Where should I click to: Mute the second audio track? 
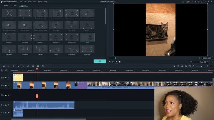[9, 113]
